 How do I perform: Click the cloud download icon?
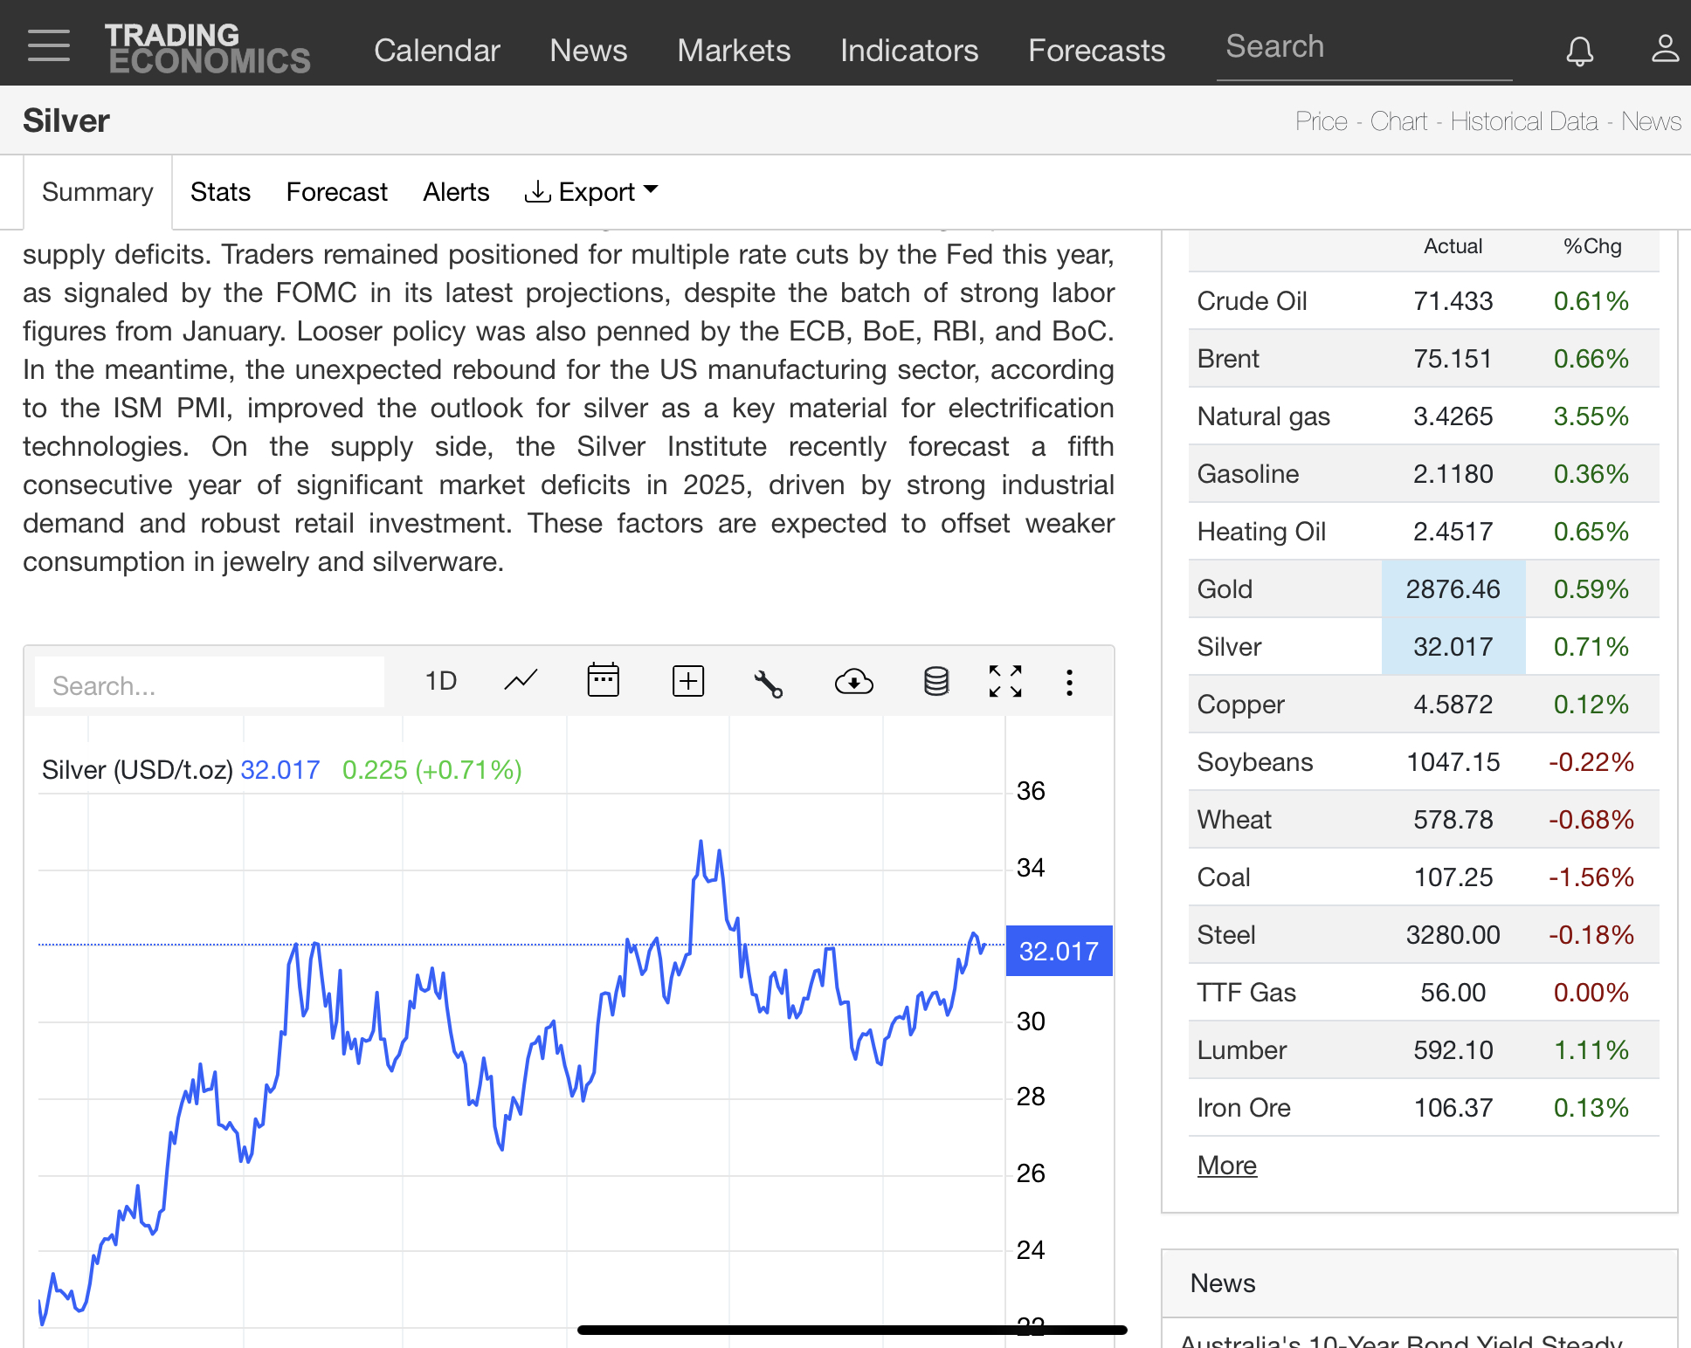point(853,681)
